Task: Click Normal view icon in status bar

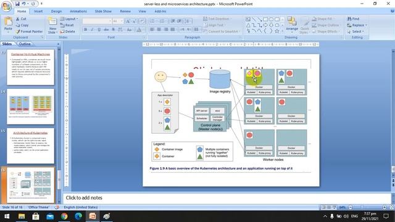Action: pos(323,207)
